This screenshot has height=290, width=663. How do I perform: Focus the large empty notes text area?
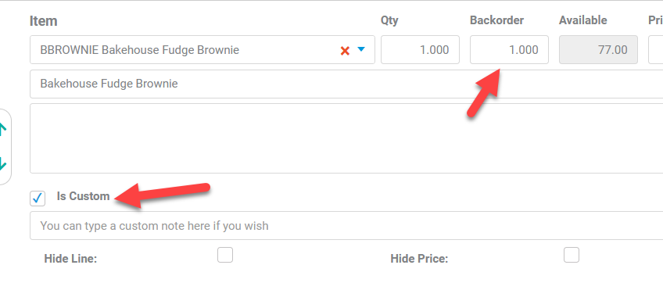pyautogui.click(x=346, y=138)
